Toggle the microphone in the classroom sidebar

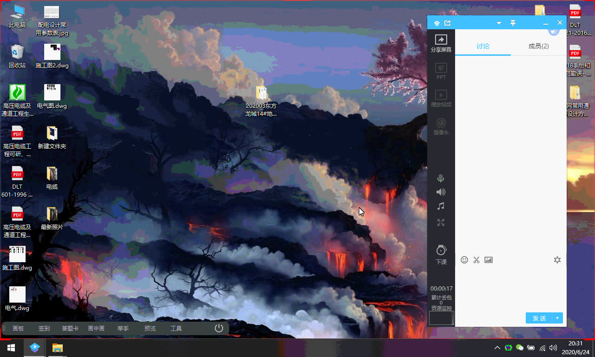[441, 178]
